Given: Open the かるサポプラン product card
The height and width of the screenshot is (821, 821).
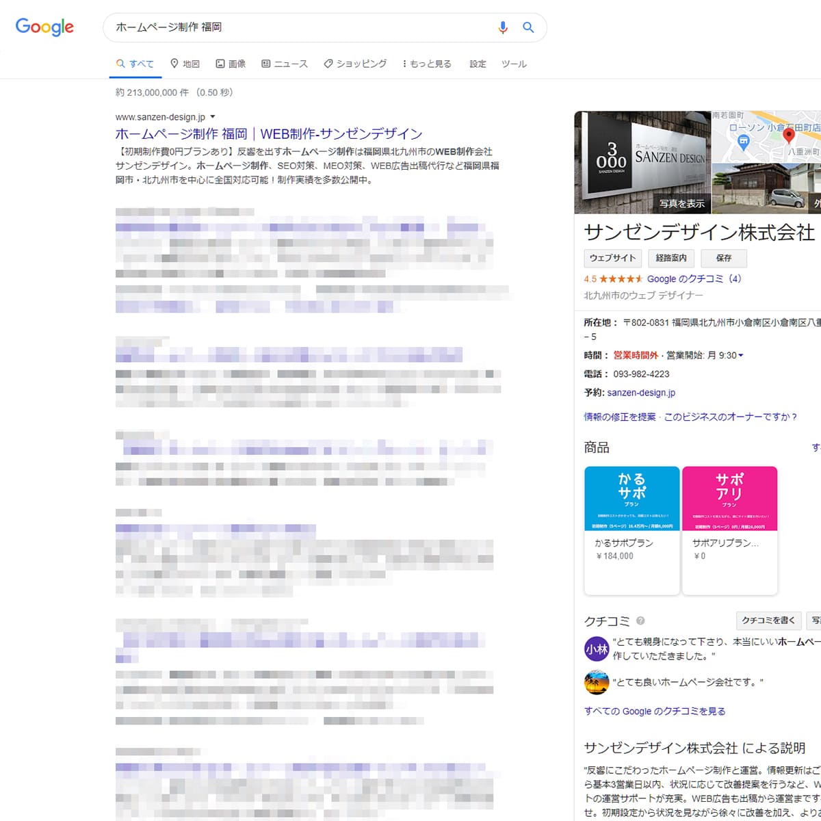Looking at the screenshot, I should (632, 530).
